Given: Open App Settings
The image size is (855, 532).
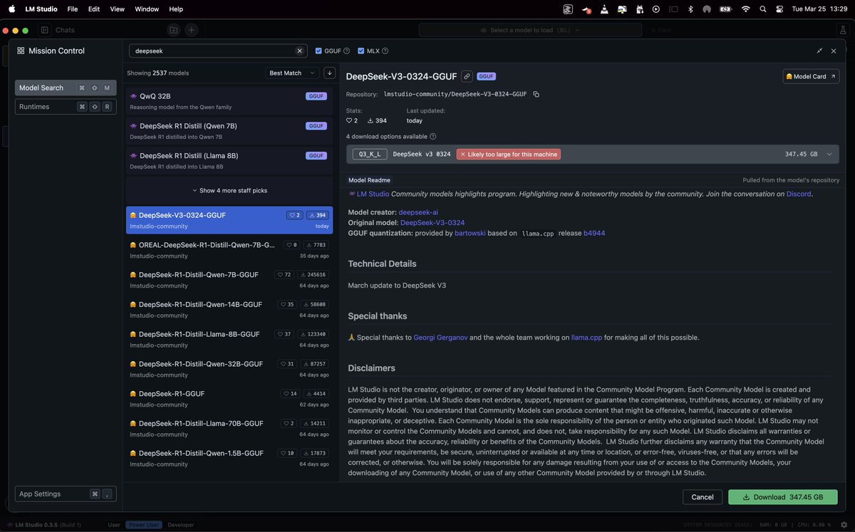Looking at the screenshot, I should click(x=66, y=494).
